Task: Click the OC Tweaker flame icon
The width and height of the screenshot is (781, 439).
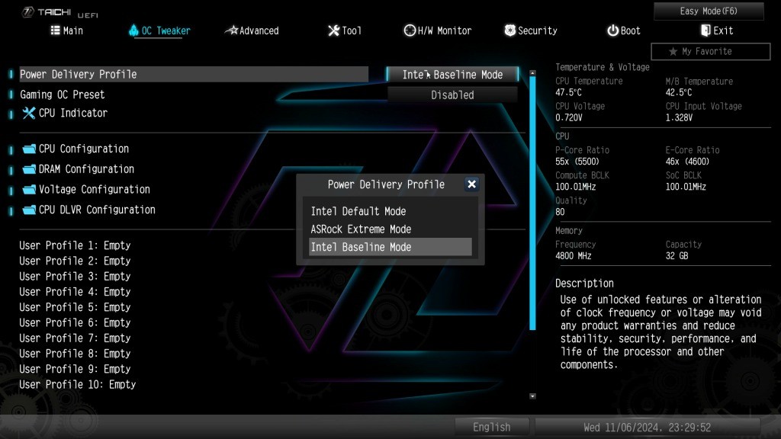Action: coord(133,30)
